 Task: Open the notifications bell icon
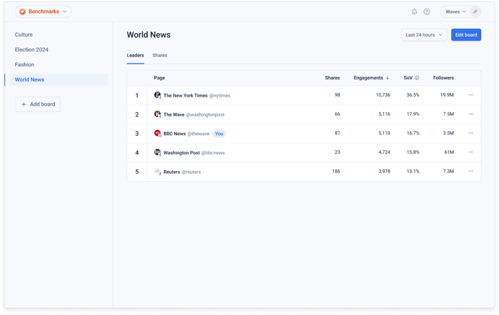414,12
